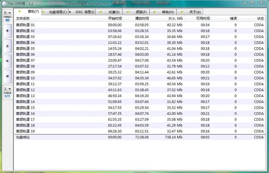The width and height of the screenshot is (269, 173).
Task: Click play time 04:35.34 of track 10
Action: [x=142, y=78]
